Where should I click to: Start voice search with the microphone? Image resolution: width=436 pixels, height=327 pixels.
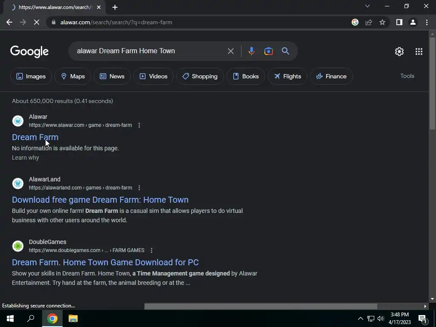point(251,51)
